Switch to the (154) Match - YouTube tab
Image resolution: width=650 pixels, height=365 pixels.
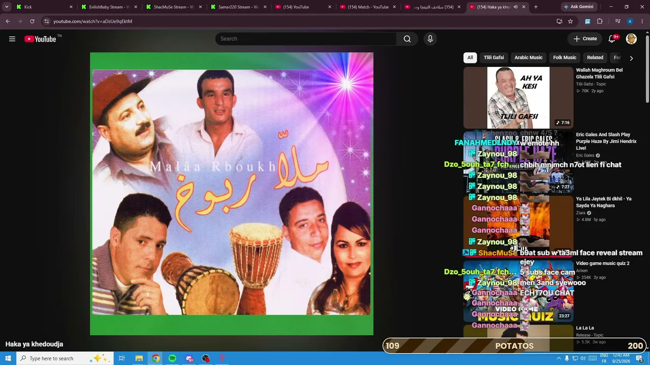(368, 7)
